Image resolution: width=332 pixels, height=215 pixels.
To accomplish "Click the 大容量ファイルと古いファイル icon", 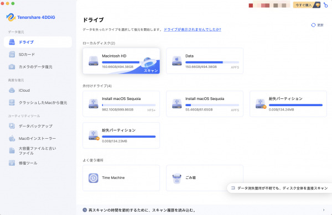I will [12, 150].
